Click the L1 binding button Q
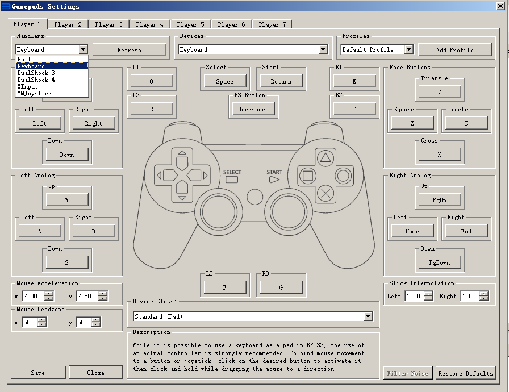 [151, 81]
